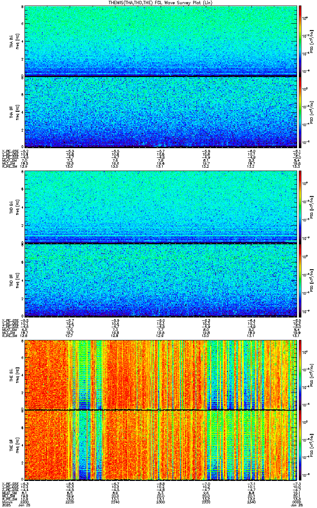Click the THD B∥ PSD axis title

(311, 280)
